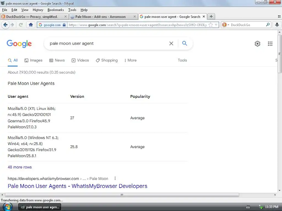Open the downloads arrow button
This screenshot has width=282, height=211.
click(x=277, y=25)
